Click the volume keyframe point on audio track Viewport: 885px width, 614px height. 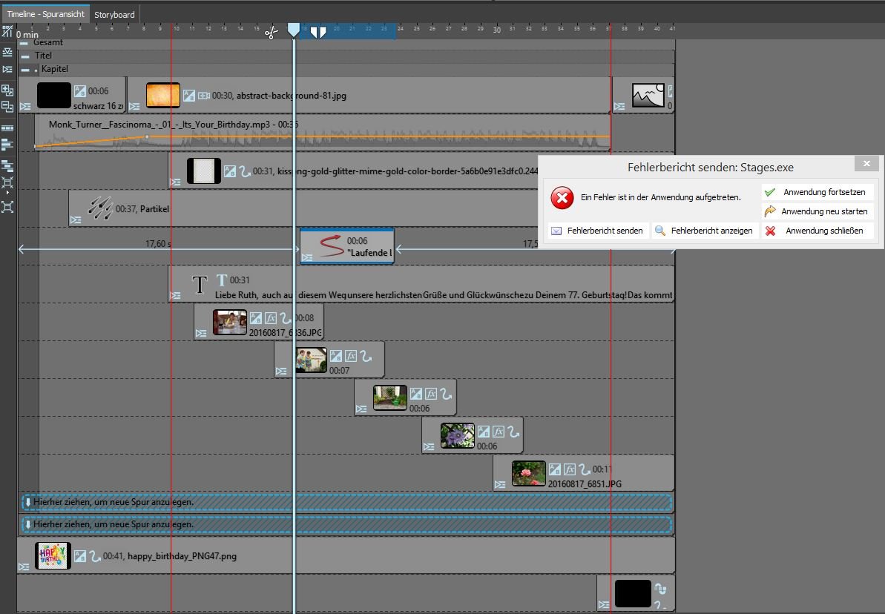coord(147,137)
